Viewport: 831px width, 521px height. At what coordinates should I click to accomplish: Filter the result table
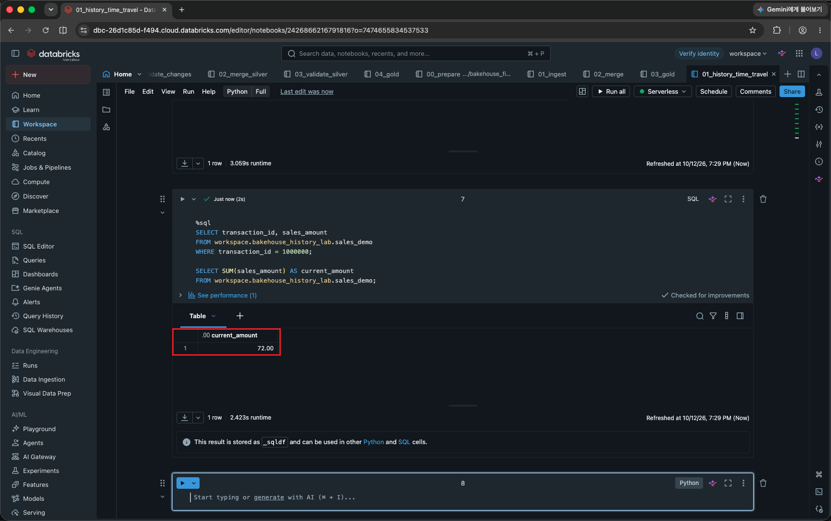(x=713, y=316)
